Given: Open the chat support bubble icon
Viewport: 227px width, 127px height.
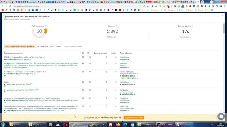Looking at the screenshot, I should [221, 116].
